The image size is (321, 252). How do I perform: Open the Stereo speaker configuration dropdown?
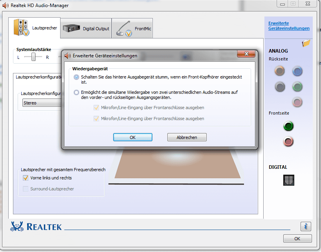(42, 103)
